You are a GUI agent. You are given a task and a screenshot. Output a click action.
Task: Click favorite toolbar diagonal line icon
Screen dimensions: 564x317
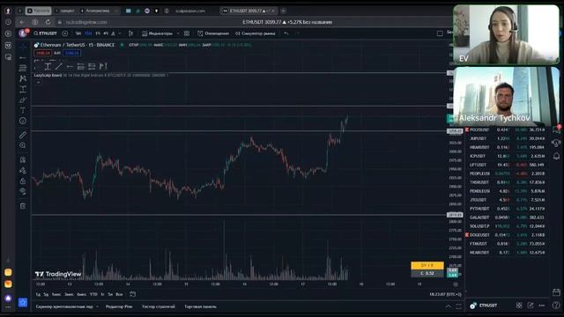pos(59,66)
